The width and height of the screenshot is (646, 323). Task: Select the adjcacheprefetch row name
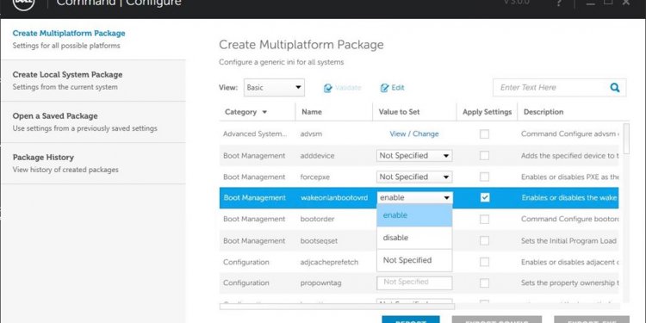pos(330,262)
